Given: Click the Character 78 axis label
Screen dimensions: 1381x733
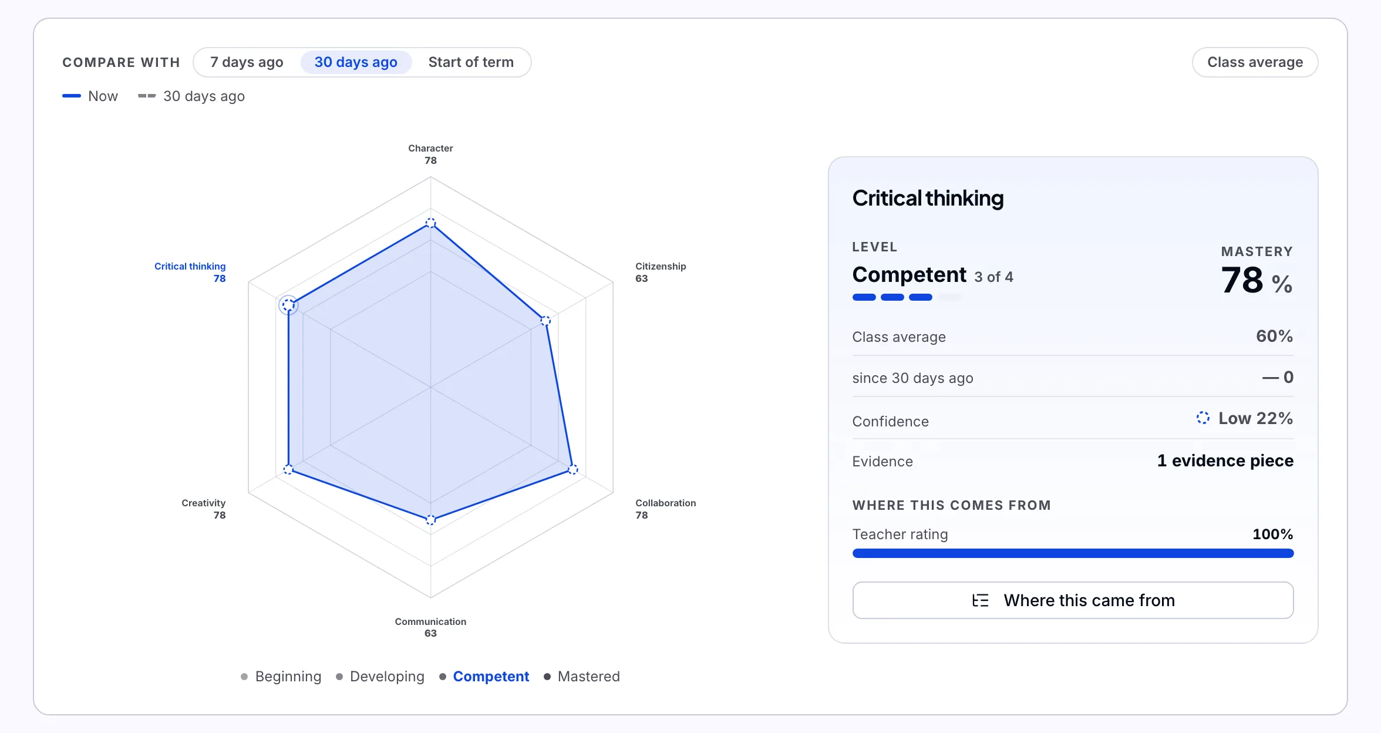Looking at the screenshot, I should click(430, 154).
